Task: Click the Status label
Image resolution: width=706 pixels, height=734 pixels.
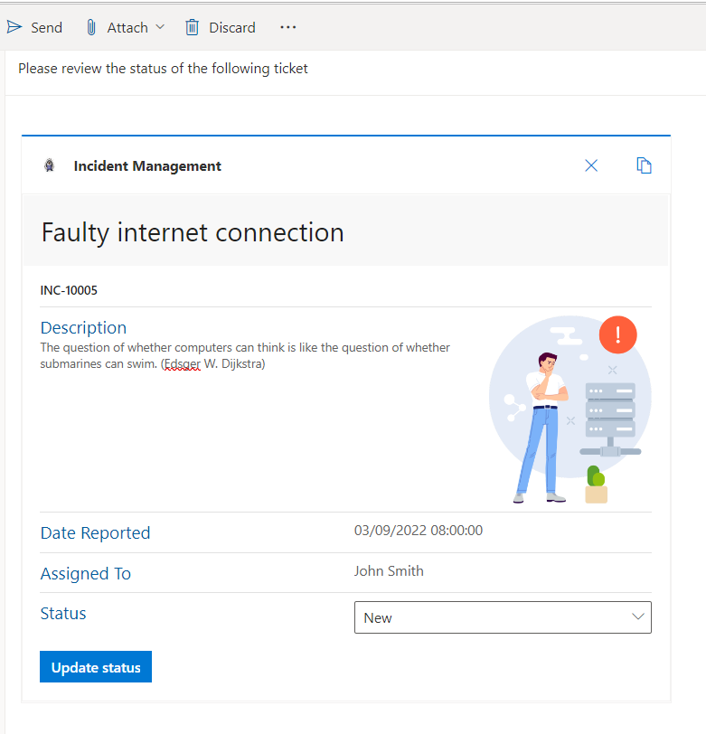Action: click(63, 613)
